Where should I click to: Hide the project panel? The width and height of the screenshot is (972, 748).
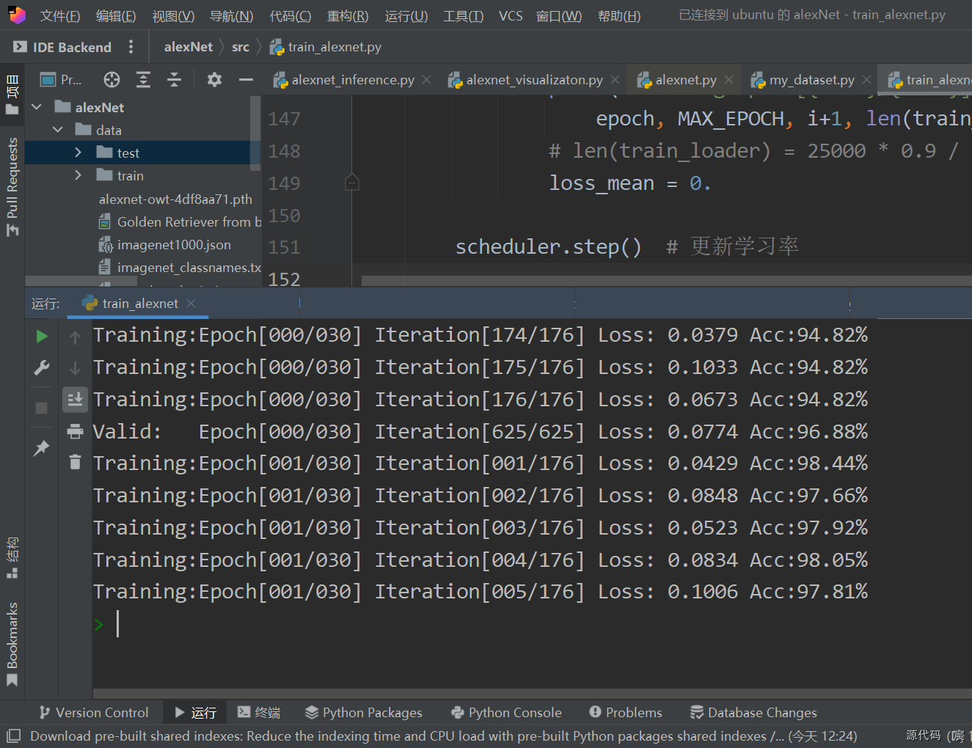point(246,79)
